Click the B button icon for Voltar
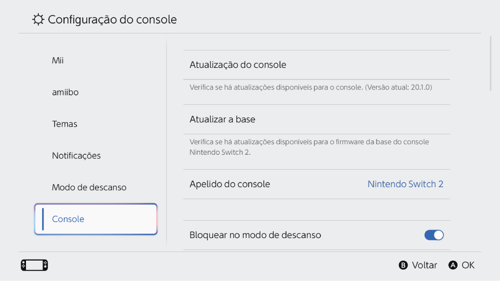 click(403, 265)
